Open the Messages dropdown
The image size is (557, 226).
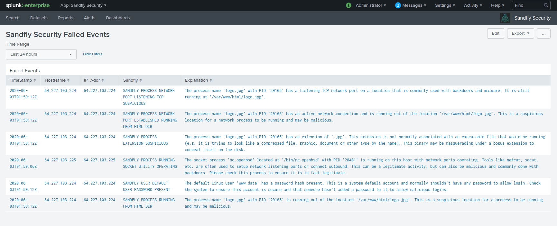414,5
